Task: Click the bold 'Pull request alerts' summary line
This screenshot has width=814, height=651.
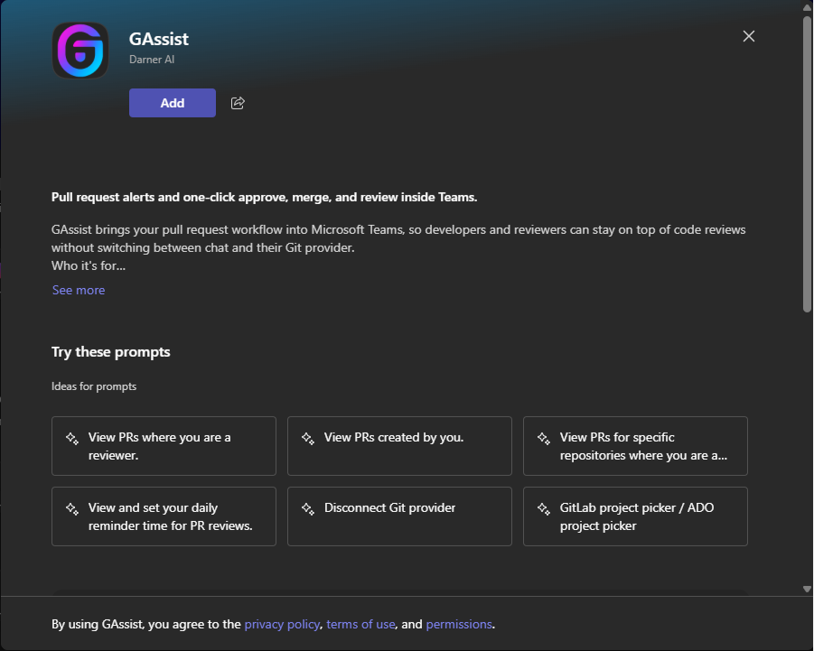Action: point(264,197)
